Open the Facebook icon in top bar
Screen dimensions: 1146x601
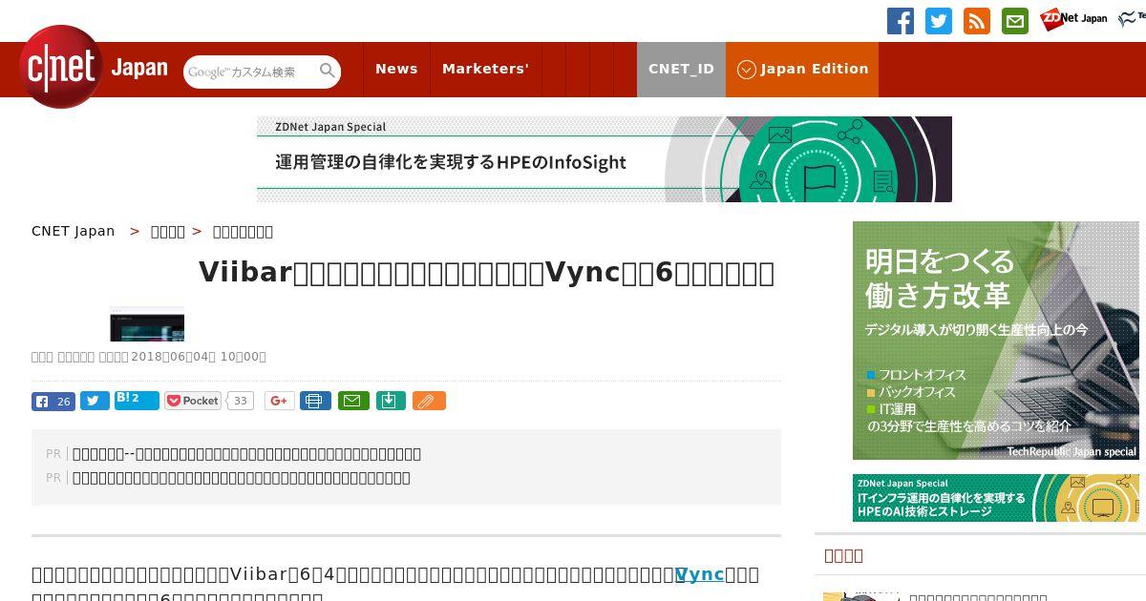point(901,21)
